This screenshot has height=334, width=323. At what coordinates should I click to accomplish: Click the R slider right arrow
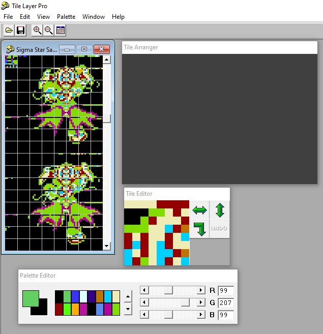coord(200,290)
